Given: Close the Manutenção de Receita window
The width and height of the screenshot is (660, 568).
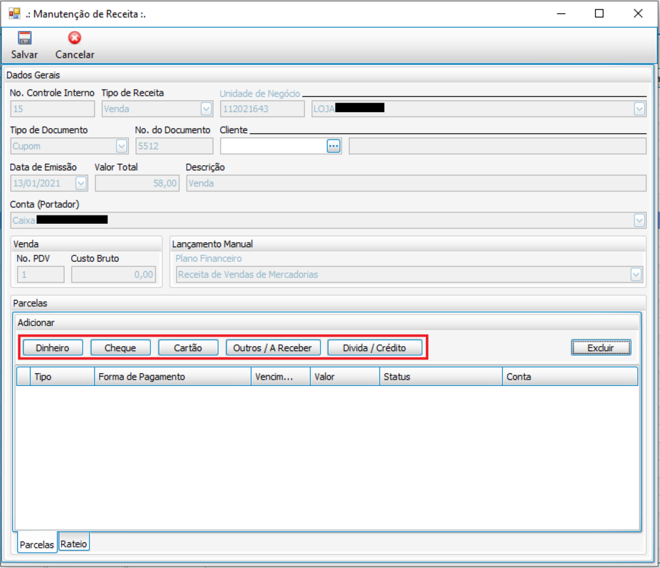Looking at the screenshot, I should [638, 13].
